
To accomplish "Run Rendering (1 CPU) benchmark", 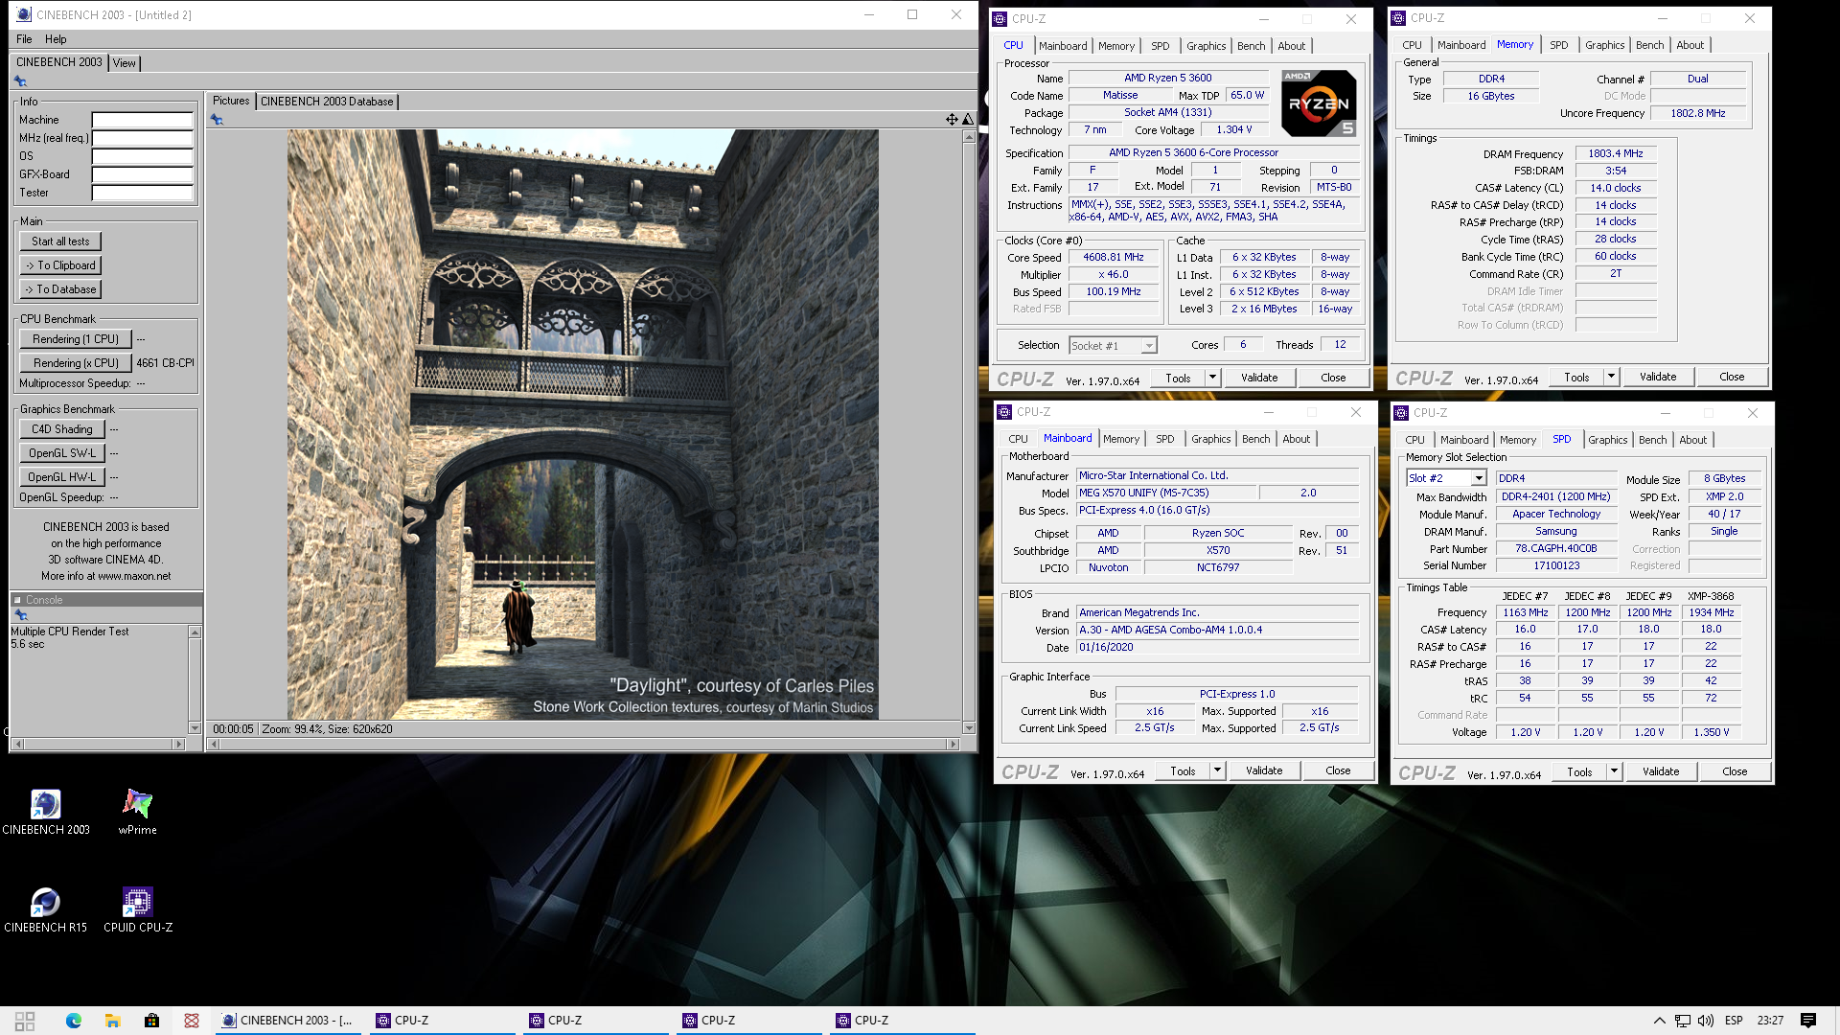I will 76,339.
